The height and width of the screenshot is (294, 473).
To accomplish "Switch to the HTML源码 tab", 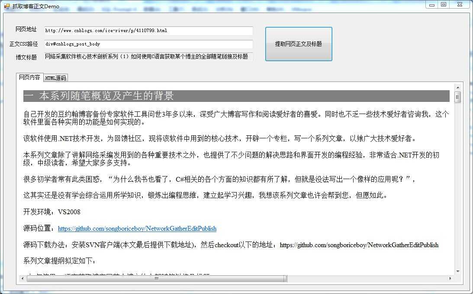I will click(x=55, y=78).
